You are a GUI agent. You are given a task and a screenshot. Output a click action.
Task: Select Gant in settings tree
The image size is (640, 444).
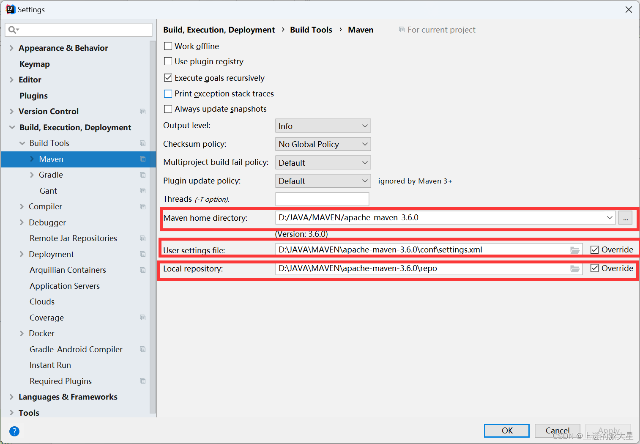[48, 191]
